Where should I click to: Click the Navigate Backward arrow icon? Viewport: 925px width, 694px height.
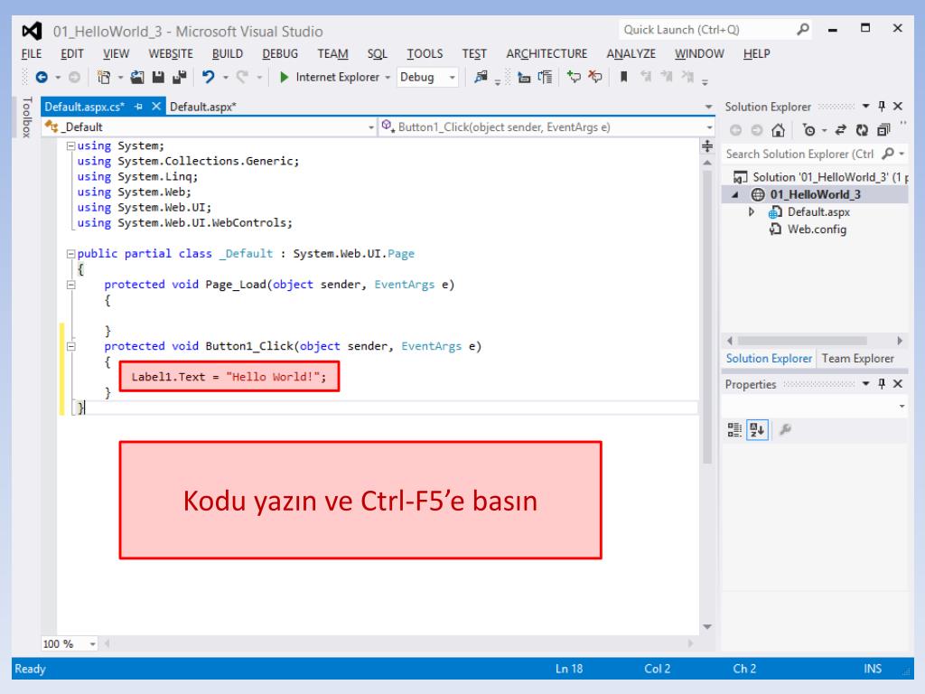pyautogui.click(x=42, y=78)
